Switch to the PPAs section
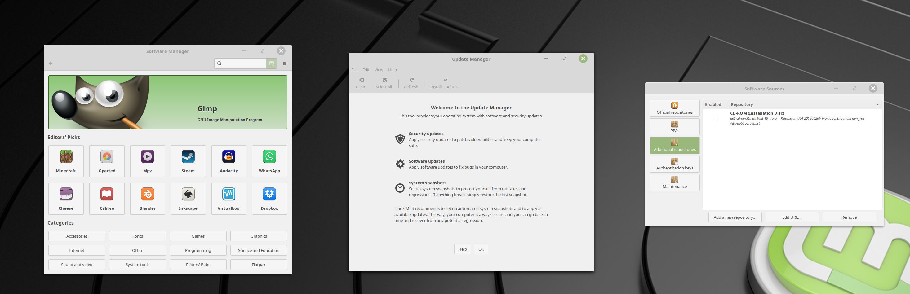This screenshot has height=294, width=910. point(674,127)
